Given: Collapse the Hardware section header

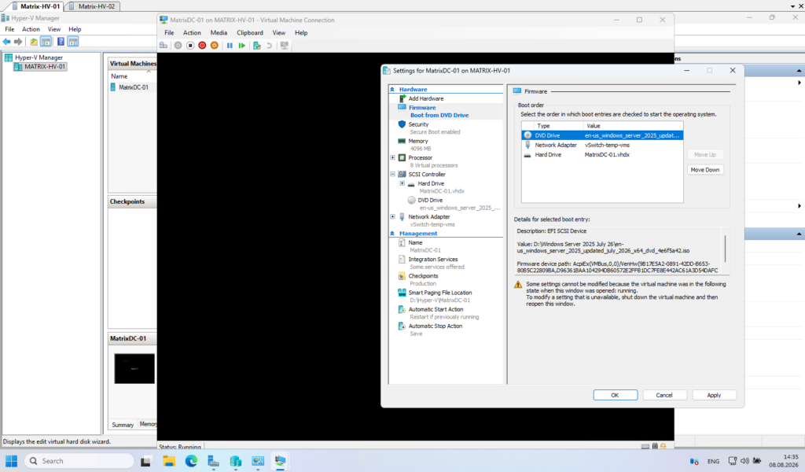Looking at the screenshot, I should [392, 90].
